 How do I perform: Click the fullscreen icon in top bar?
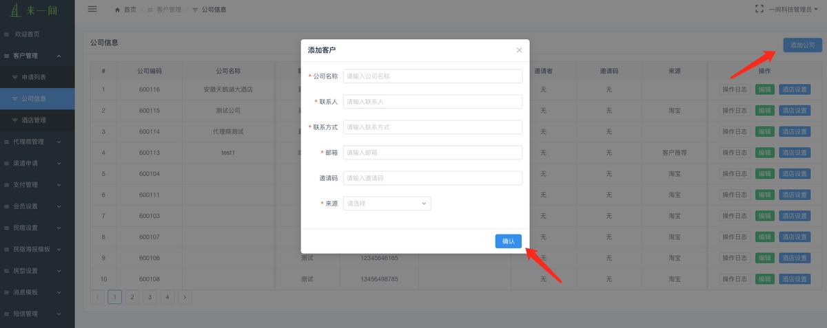[759, 9]
